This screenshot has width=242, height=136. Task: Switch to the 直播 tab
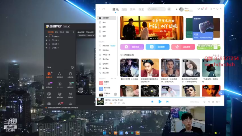[124, 10]
